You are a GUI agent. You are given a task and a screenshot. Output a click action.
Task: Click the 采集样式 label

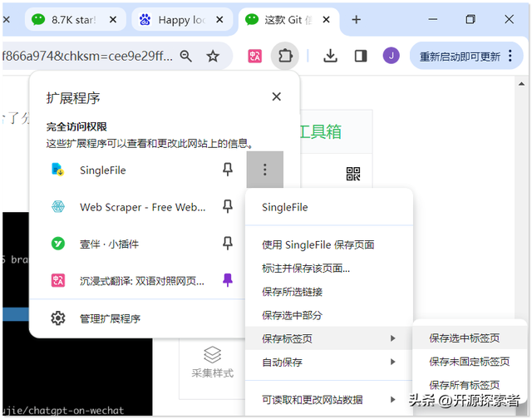coord(213,373)
